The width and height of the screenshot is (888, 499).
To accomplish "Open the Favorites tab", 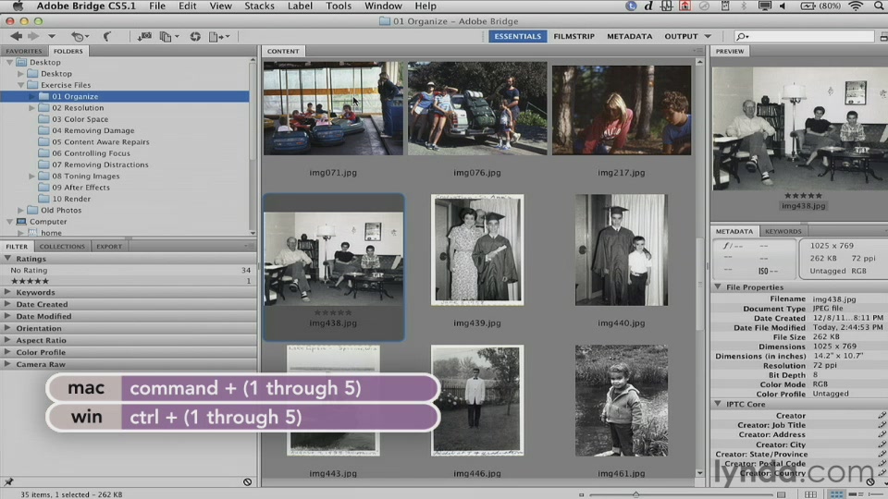I will pyautogui.click(x=24, y=51).
